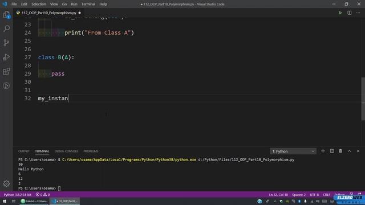Click the Python file icon on the editor tab
Screen dimensions: 365x205
pos(18,13)
